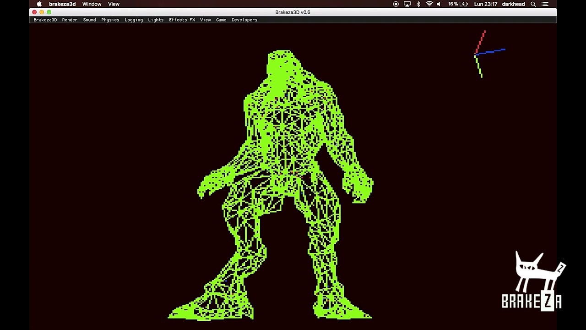Open the Logging menu
This screenshot has height=330, width=586.
point(134,20)
